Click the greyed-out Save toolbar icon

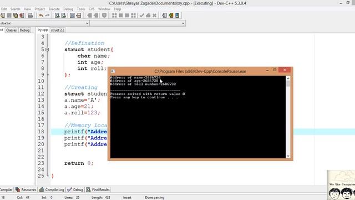(9, 16)
